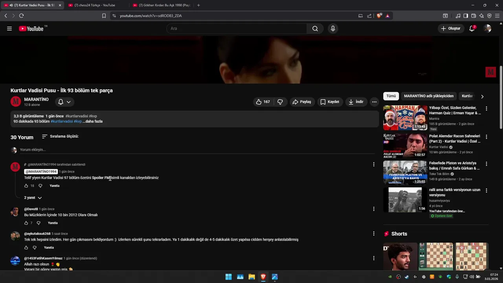Start voice search with the microphone icon
Screen dimensions: 503x283
click(333, 28)
